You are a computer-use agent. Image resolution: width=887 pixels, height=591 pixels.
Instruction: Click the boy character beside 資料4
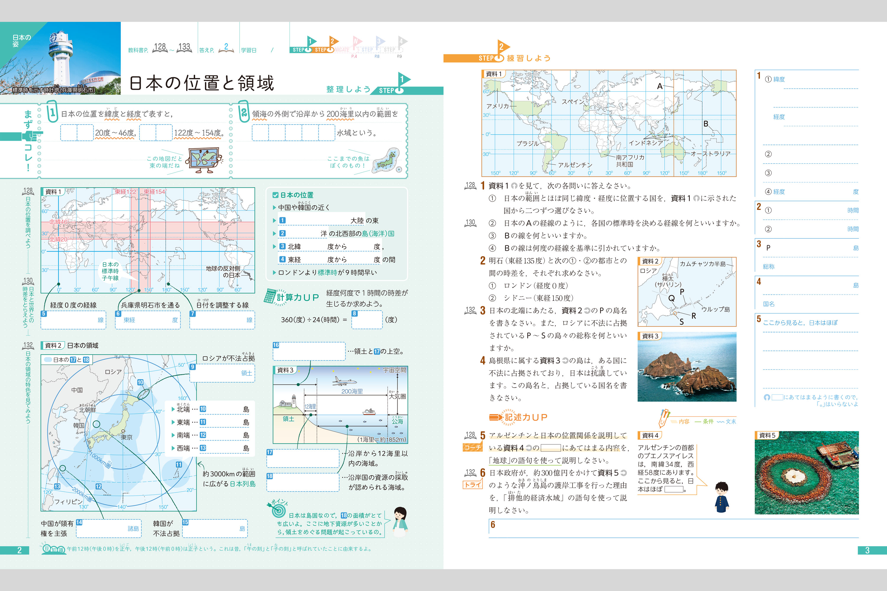click(721, 497)
